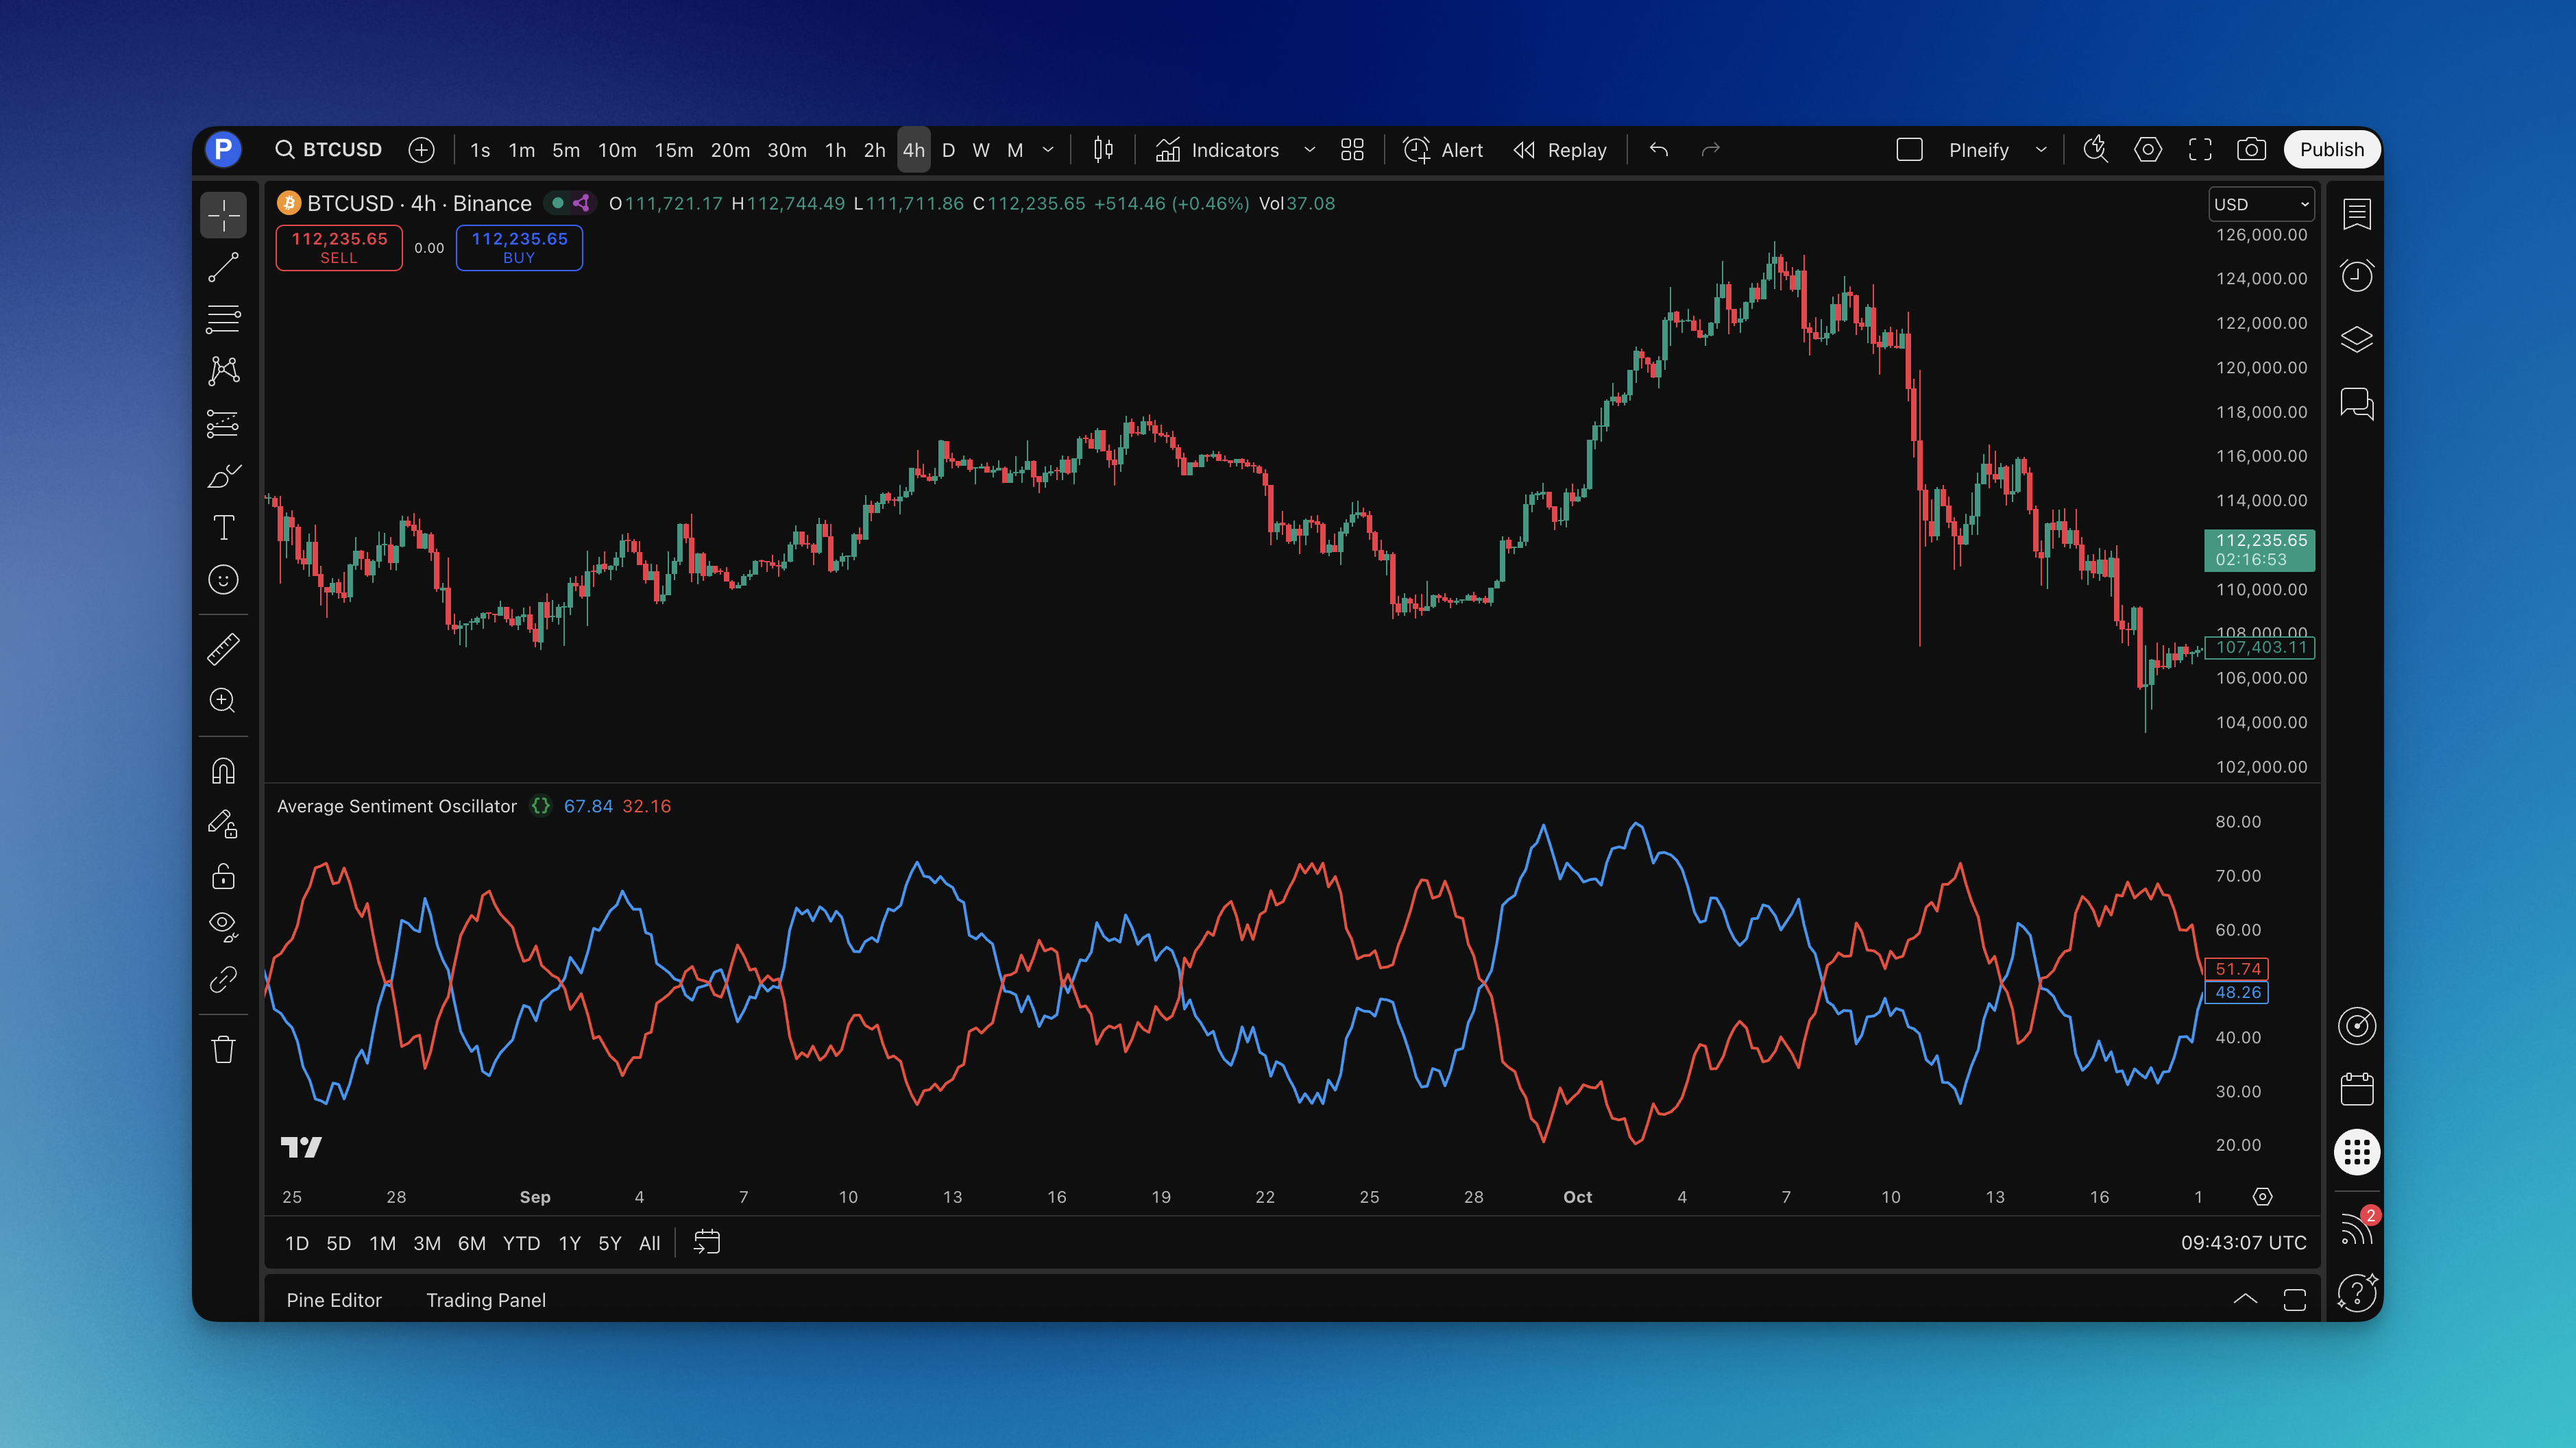
Task: Select the trend line drawing tool
Action: (x=223, y=268)
